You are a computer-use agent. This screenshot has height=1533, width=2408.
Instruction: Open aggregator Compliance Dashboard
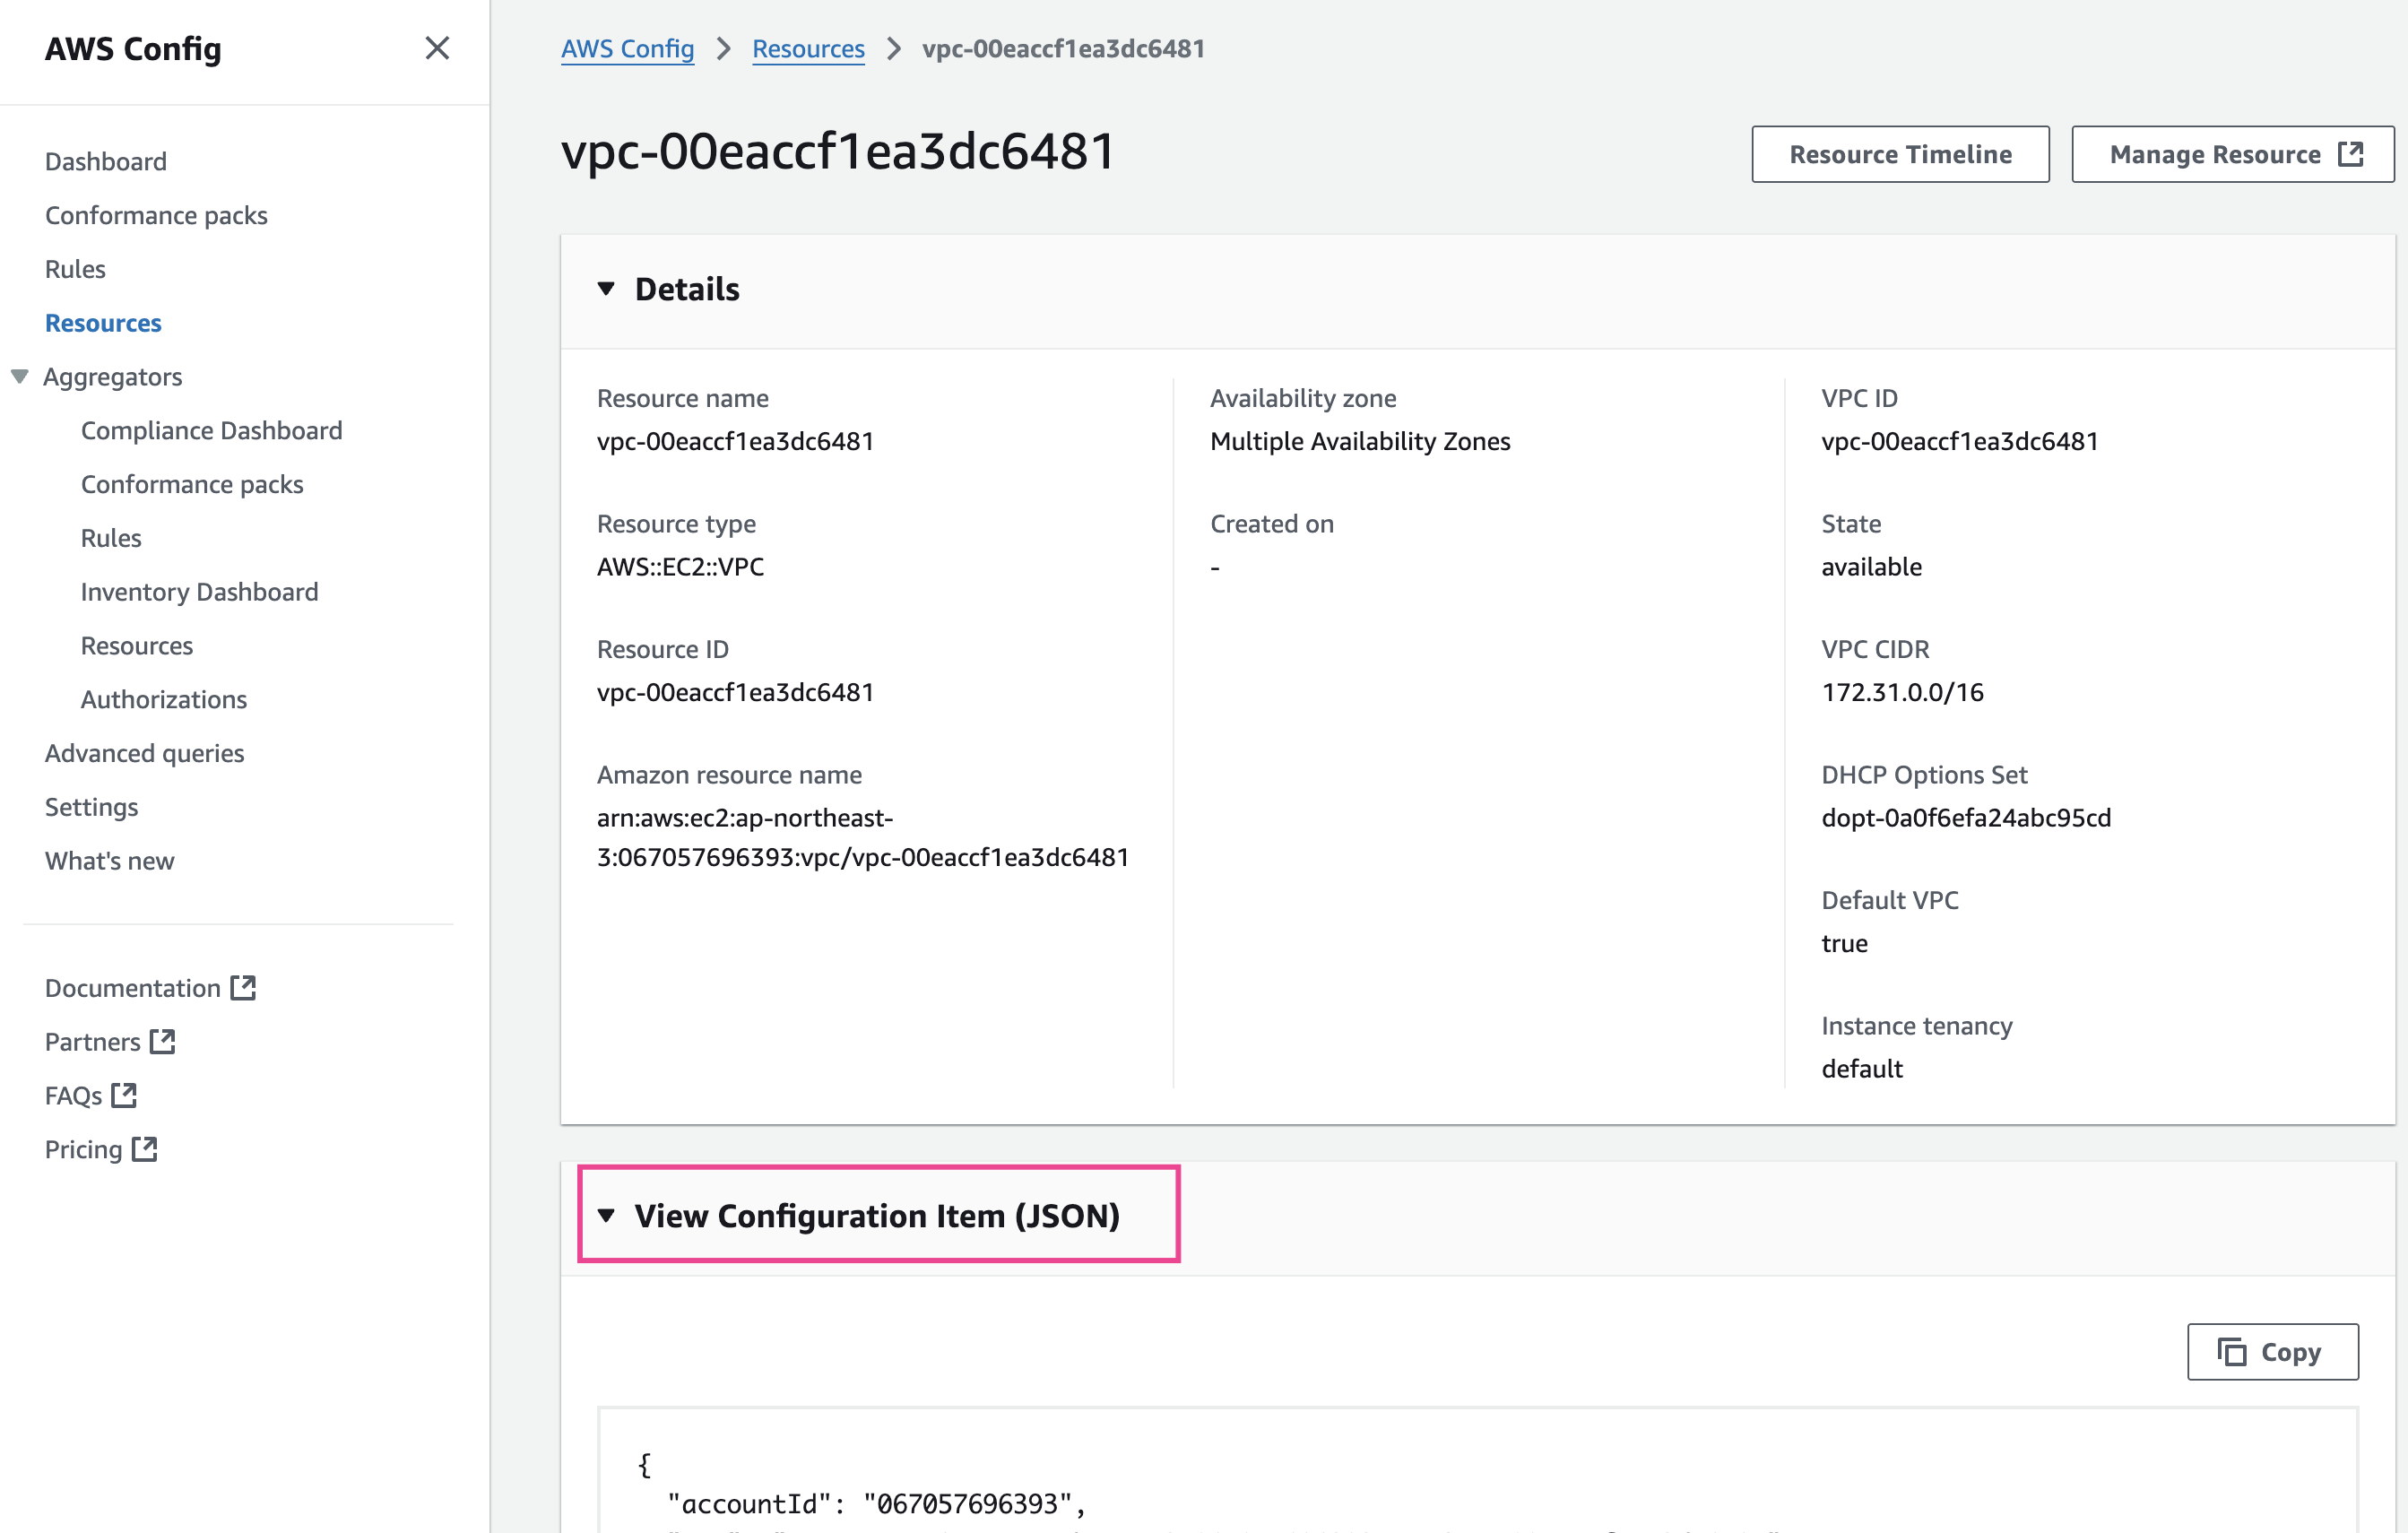pos(211,430)
